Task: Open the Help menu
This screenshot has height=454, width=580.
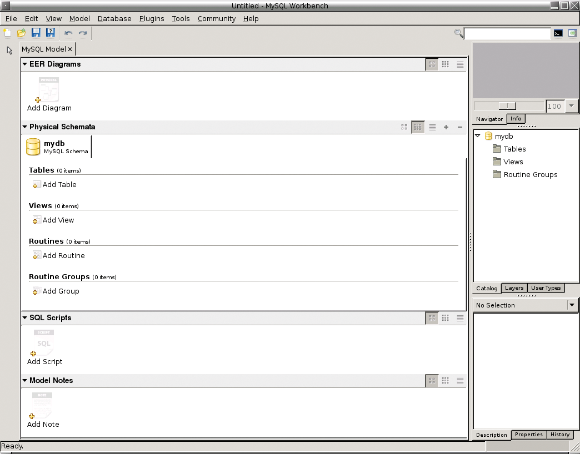Action: click(x=251, y=18)
